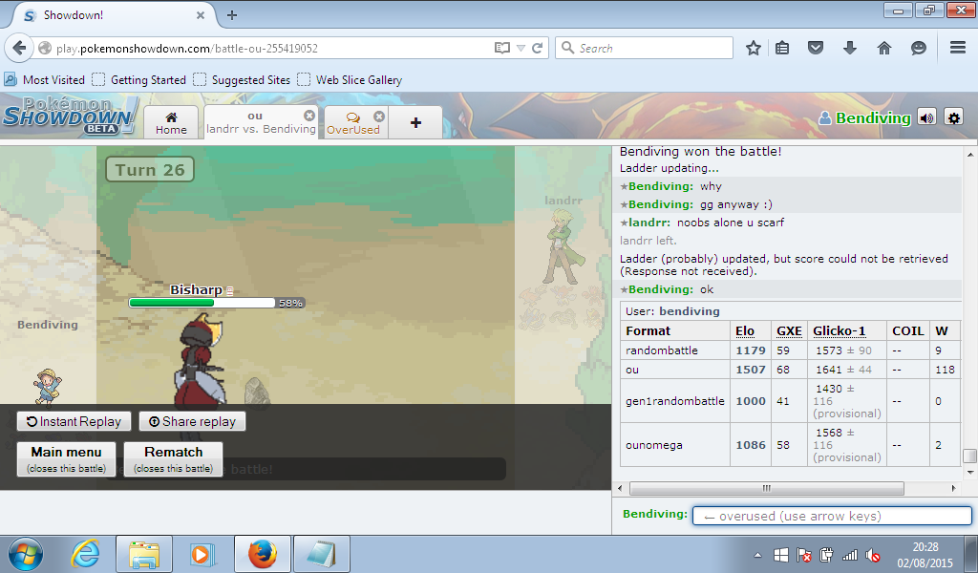Click landrr's name in chat message
The height and width of the screenshot is (573, 978).
[x=649, y=223]
